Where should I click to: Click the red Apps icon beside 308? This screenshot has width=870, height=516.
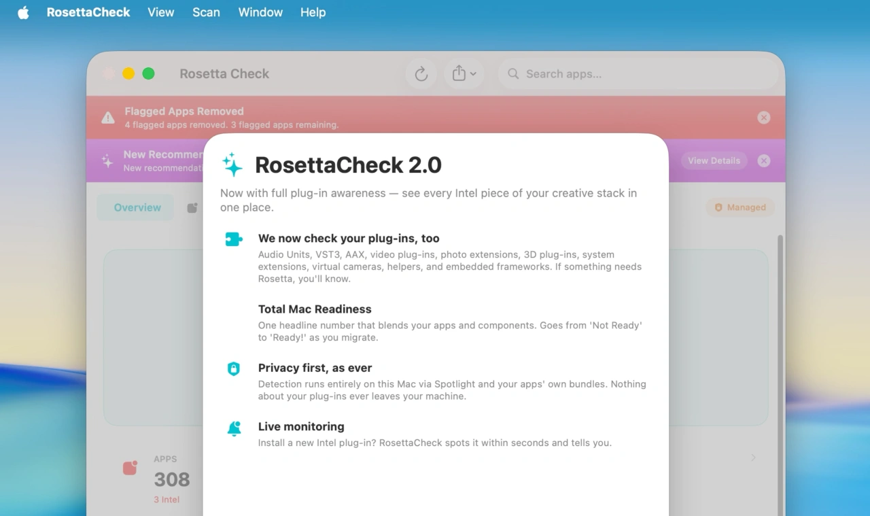[130, 468]
